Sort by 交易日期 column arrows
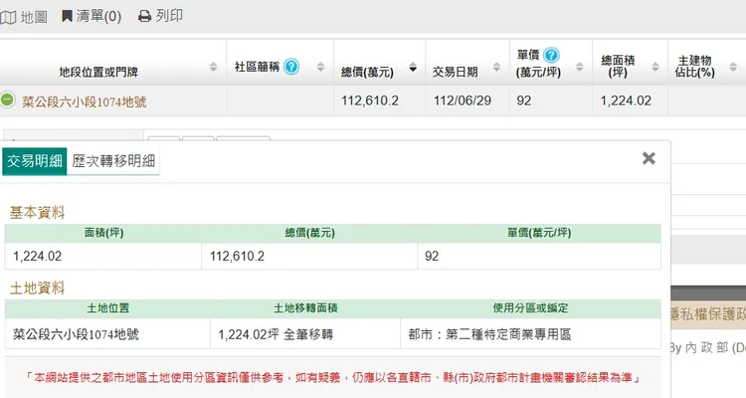This screenshot has height=398, width=746. 496,67
